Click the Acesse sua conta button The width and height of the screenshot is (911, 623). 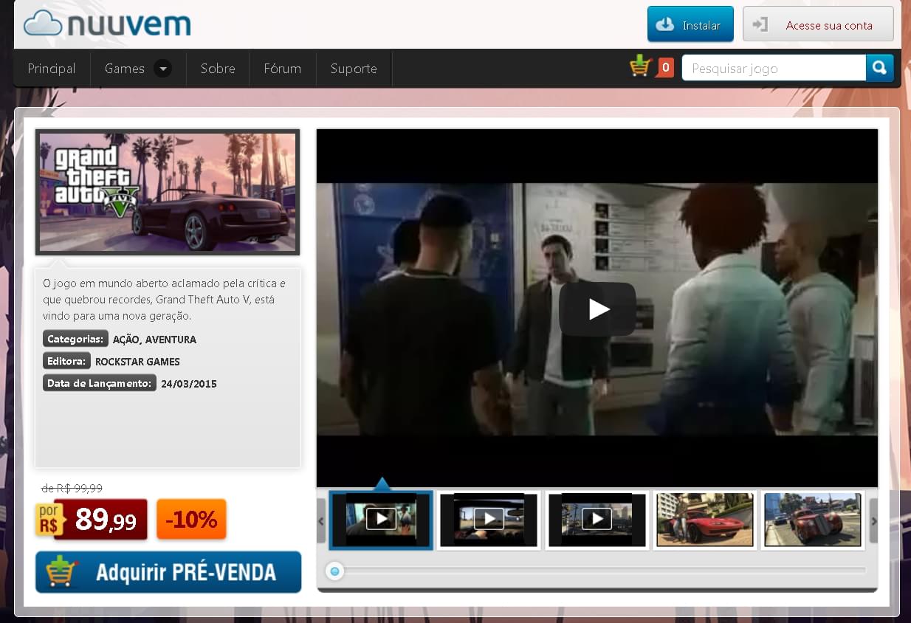(x=818, y=24)
